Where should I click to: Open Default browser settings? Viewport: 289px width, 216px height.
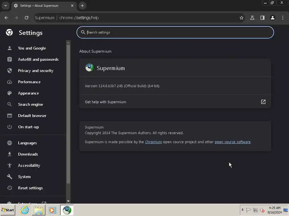[x=32, y=116]
